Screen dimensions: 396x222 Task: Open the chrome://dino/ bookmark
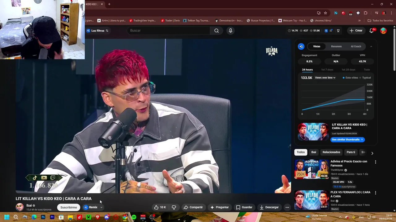[321, 21]
